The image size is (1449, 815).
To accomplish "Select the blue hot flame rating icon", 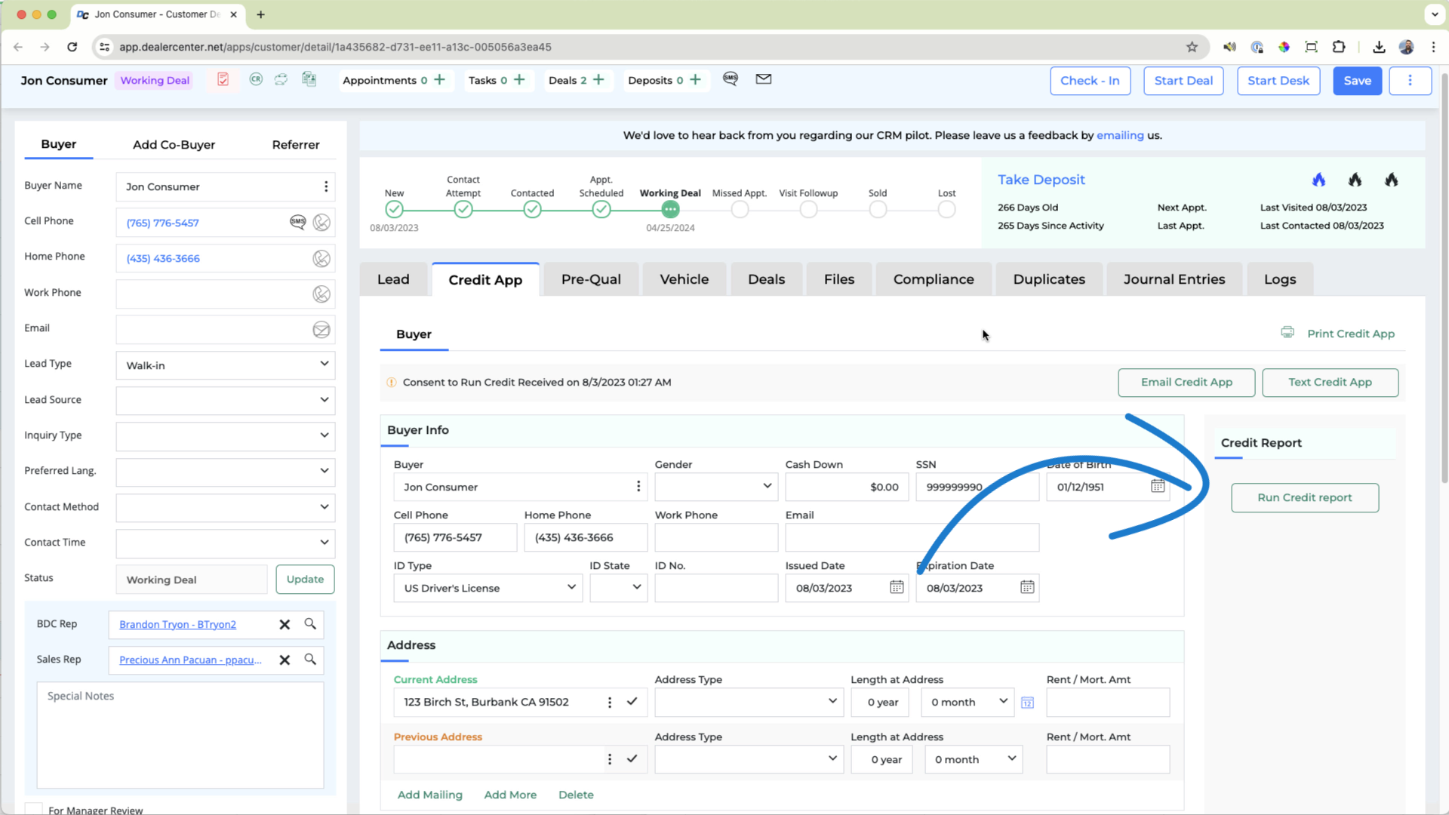I will pyautogui.click(x=1318, y=180).
